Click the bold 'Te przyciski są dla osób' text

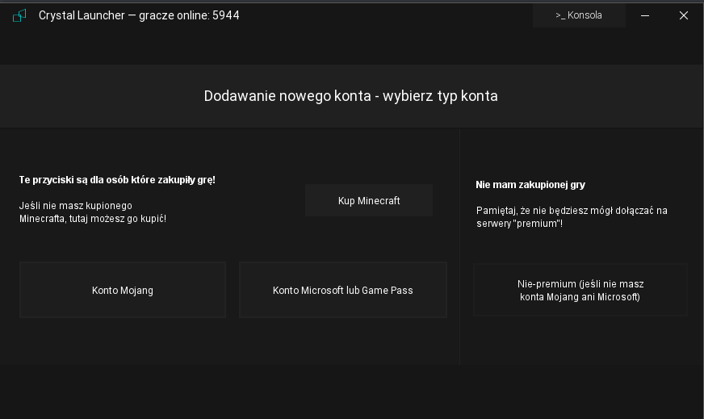(x=117, y=180)
